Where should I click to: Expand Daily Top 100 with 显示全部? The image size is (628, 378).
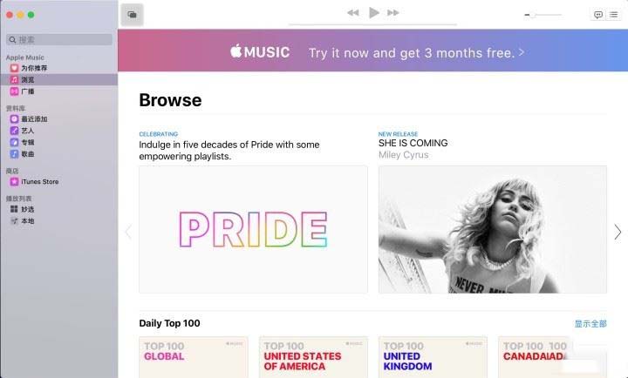coord(590,324)
